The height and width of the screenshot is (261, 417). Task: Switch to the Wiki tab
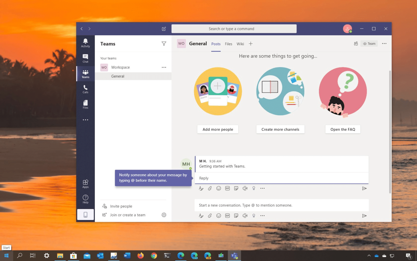pyautogui.click(x=240, y=44)
